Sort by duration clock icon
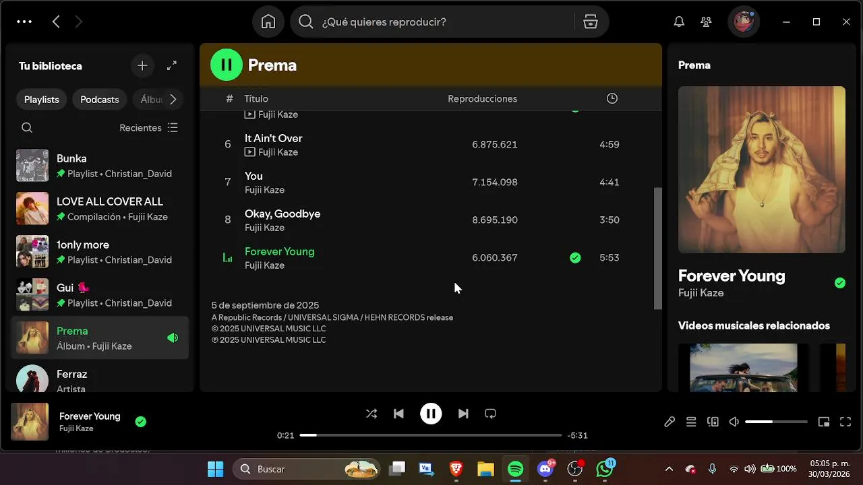863x485 pixels. coord(612,98)
